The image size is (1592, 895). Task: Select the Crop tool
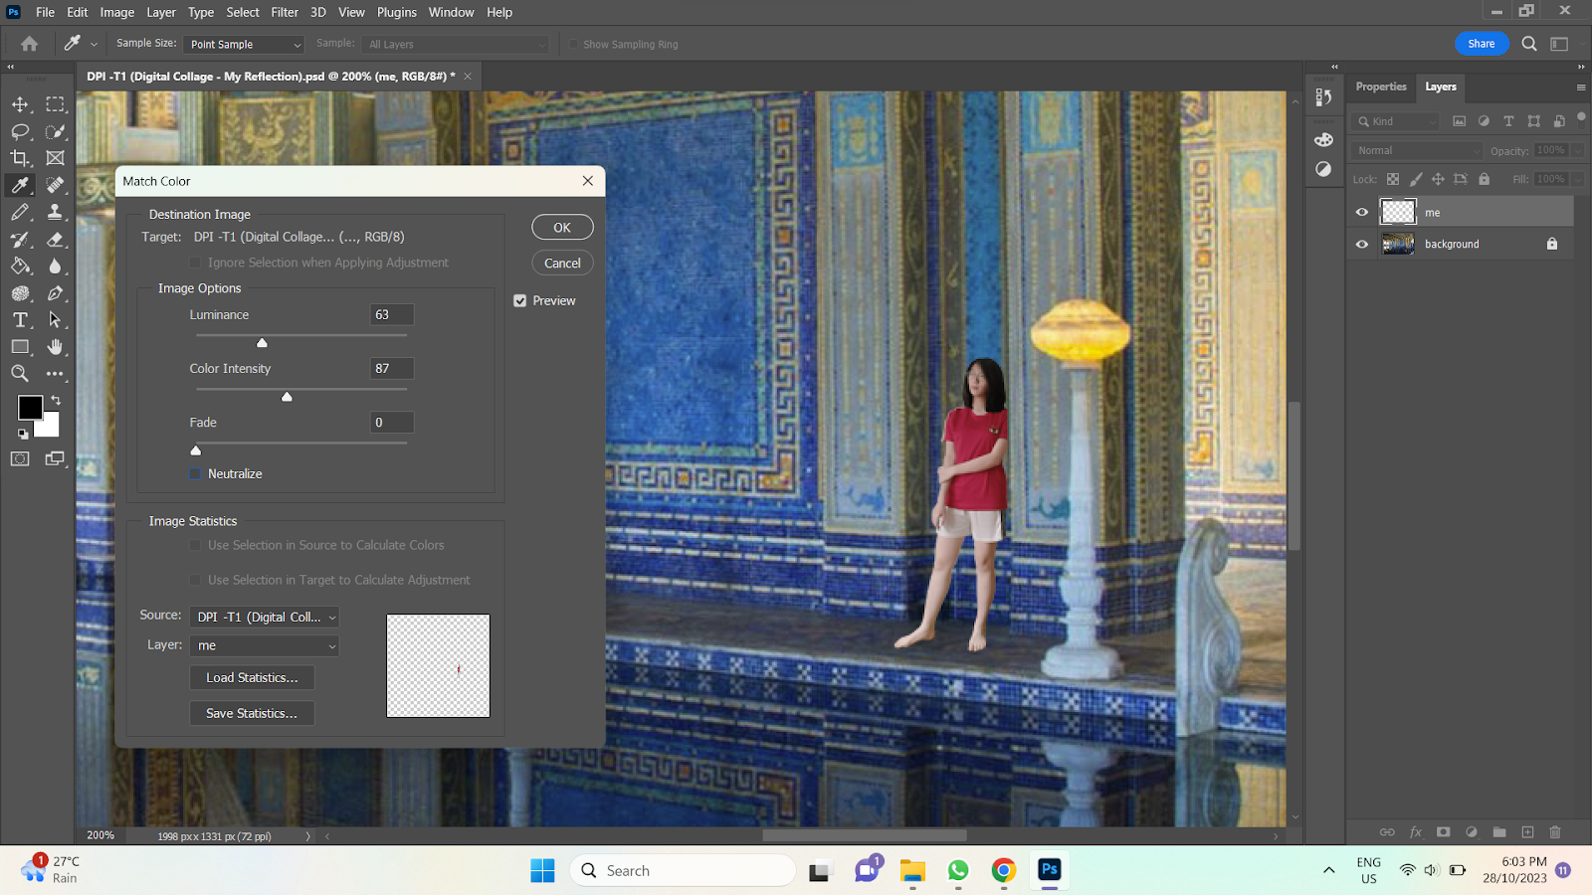pyautogui.click(x=20, y=158)
